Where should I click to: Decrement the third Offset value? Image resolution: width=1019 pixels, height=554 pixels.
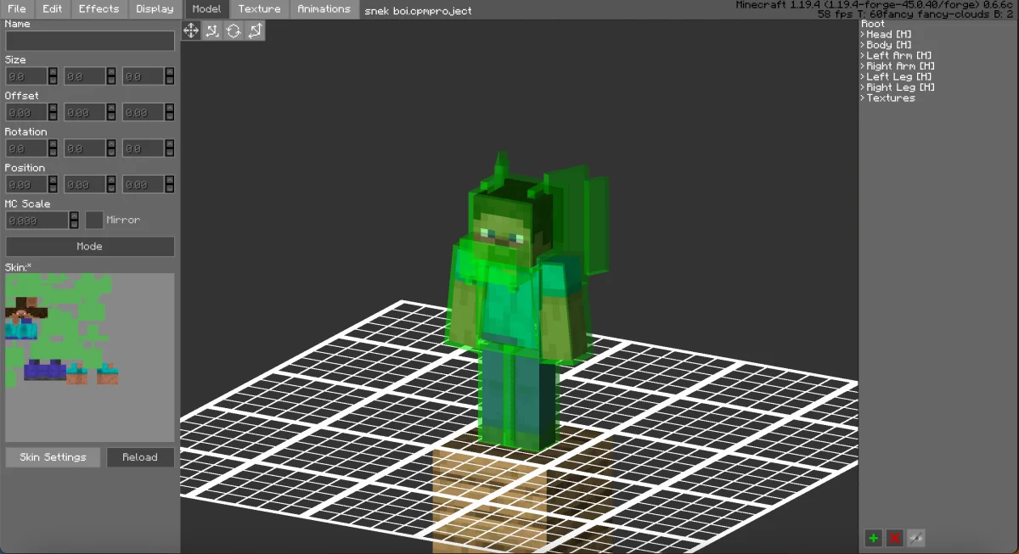point(170,116)
